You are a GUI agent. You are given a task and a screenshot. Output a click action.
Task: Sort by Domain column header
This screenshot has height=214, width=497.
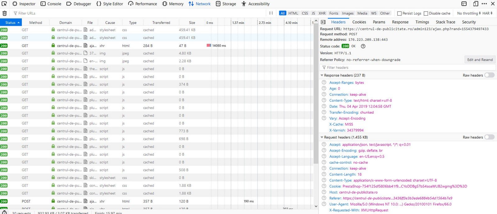click(66, 22)
